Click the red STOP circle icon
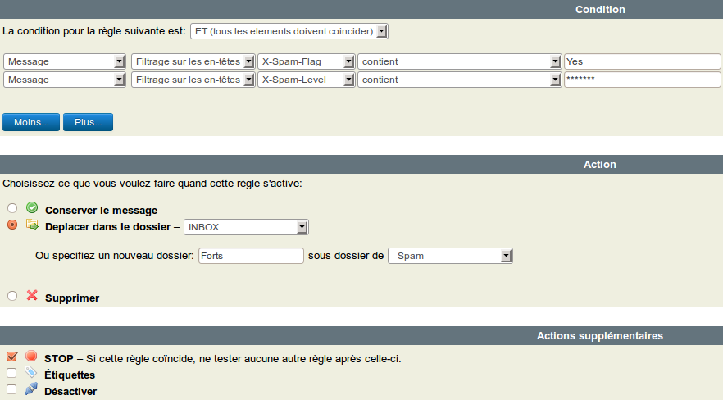This screenshot has width=723, height=400. click(31, 357)
